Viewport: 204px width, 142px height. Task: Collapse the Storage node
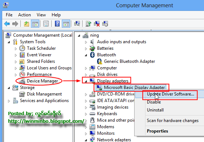[x=9, y=88]
